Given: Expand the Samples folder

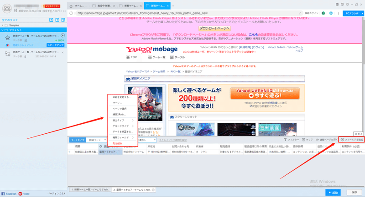Looking at the screenshot, I should click(3, 25).
